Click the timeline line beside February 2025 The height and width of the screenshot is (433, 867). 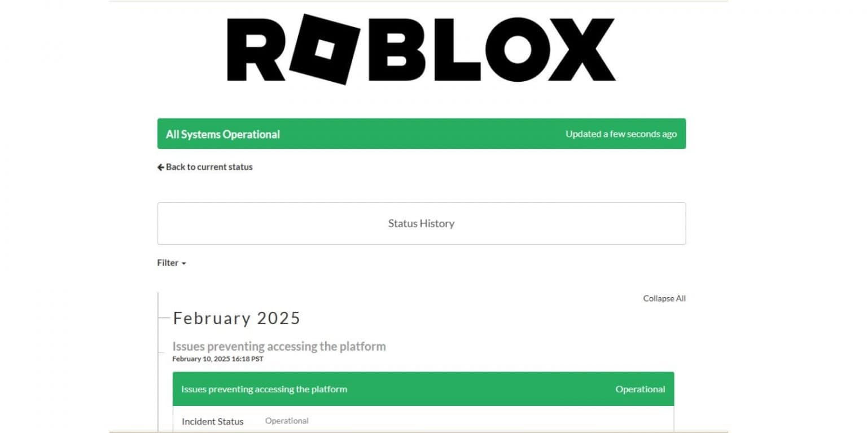pos(159,338)
